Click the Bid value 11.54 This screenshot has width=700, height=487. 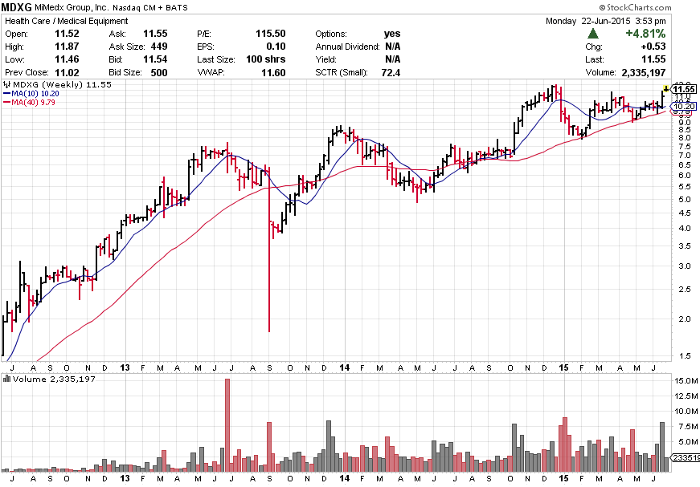click(155, 59)
